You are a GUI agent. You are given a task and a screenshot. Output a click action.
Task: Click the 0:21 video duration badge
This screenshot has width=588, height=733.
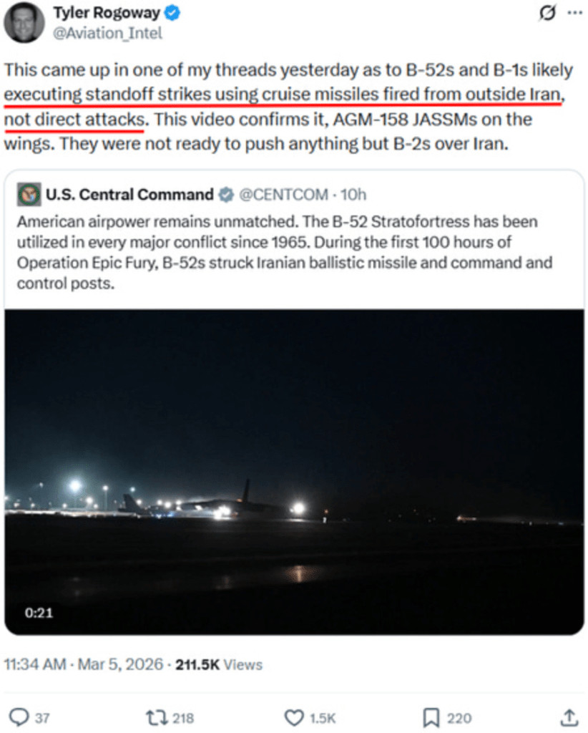click(39, 613)
